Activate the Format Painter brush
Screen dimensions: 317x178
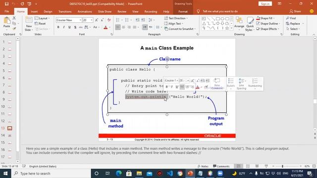point(14,29)
